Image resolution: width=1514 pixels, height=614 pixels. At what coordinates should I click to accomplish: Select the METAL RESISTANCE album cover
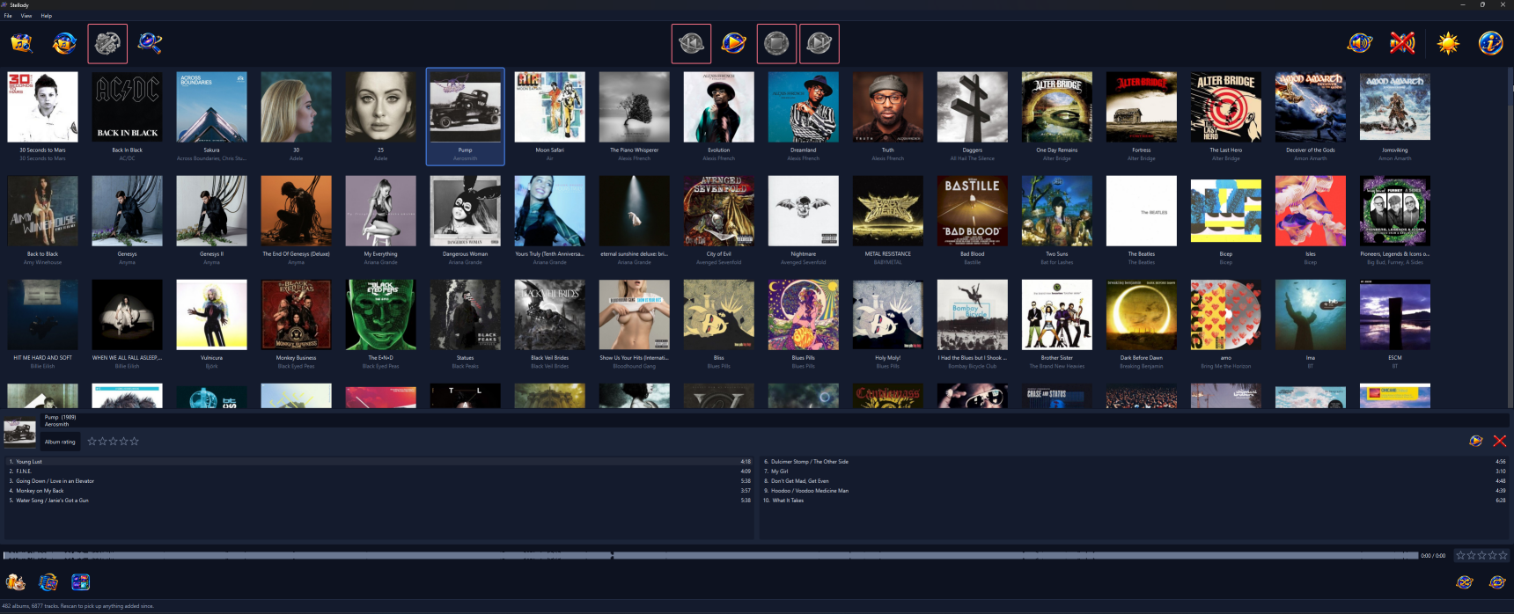pyautogui.click(x=887, y=211)
